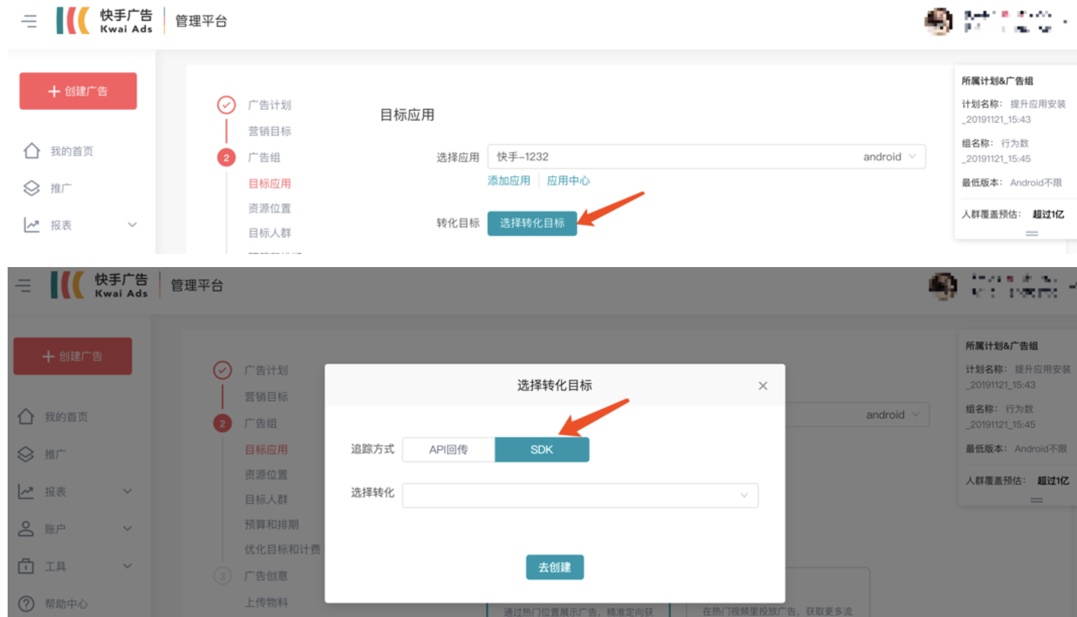1077x617 pixels.
Task: Expand 工具 chevron in lower sidebar
Action: coord(128,566)
